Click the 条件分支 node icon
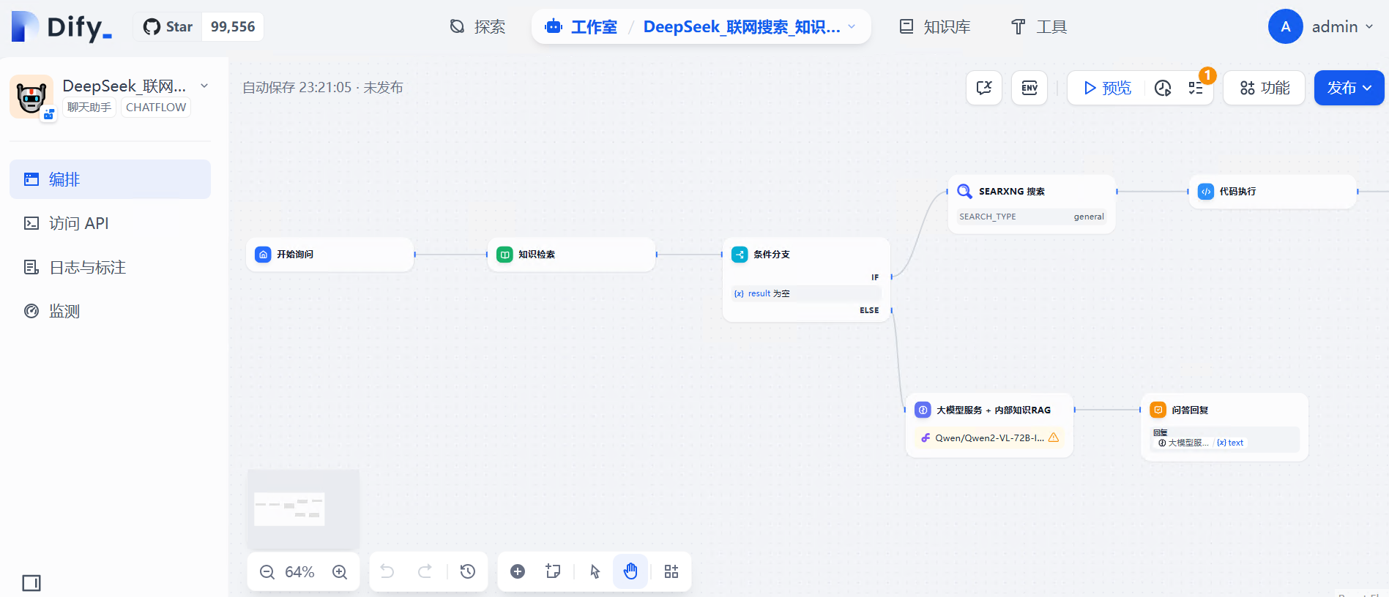This screenshot has width=1389, height=597. point(740,255)
